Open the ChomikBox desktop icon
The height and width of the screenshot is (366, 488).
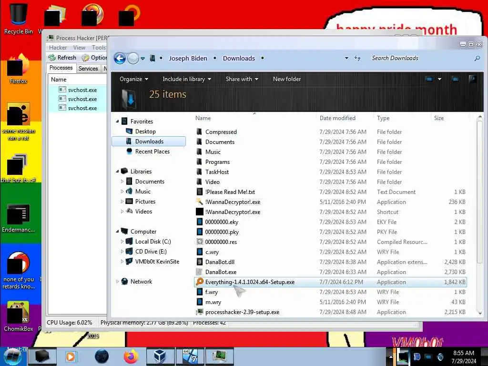click(18, 316)
